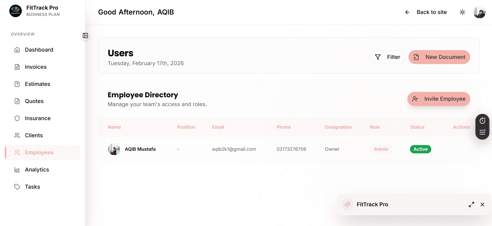The width and height of the screenshot is (492, 226).
Task: Open Insurance section
Action: pyautogui.click(x=43, y=118)
